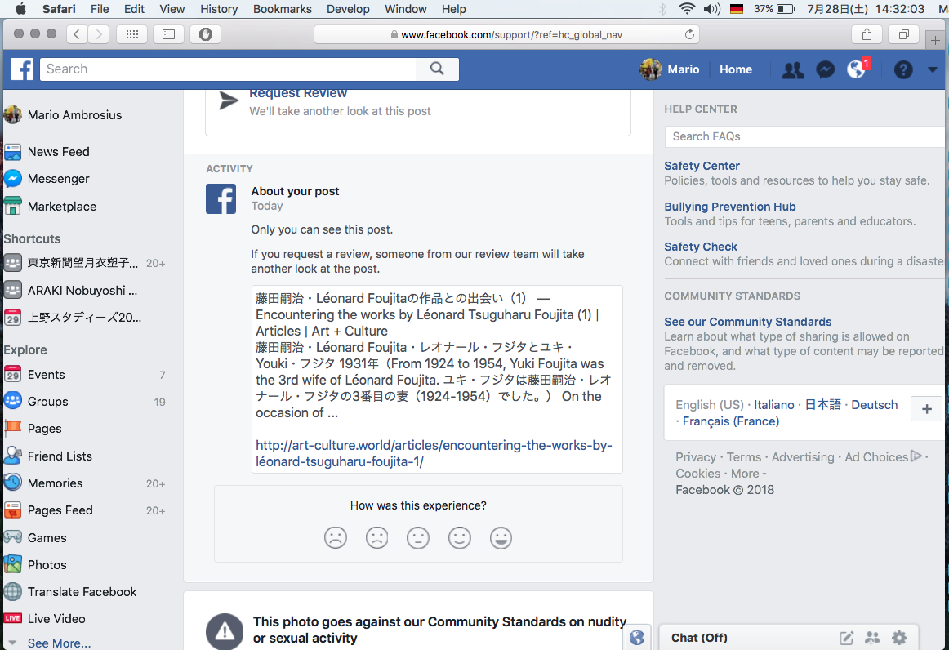Image resolution: width=949 pixels, height=650 pixels.
Task: Open Memories in sidebar
Action: point(55,483)
